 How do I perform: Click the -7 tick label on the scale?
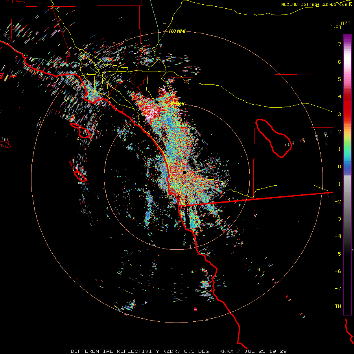[x=338, y=289]
